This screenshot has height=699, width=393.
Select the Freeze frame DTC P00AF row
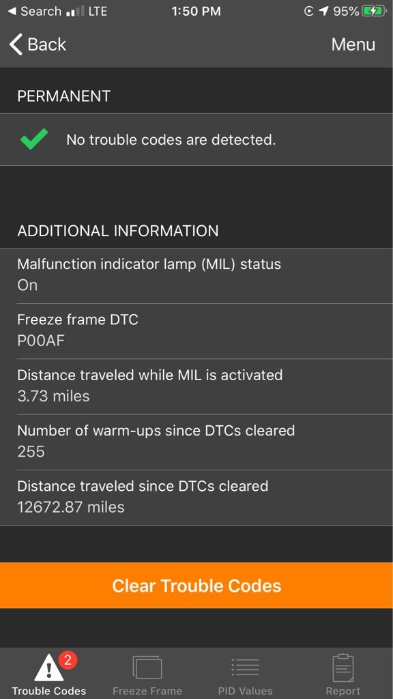click(196, 331)
